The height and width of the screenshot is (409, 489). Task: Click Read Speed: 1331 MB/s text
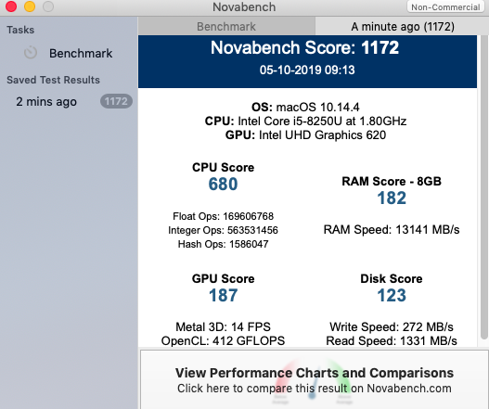[x=392, y=340]
